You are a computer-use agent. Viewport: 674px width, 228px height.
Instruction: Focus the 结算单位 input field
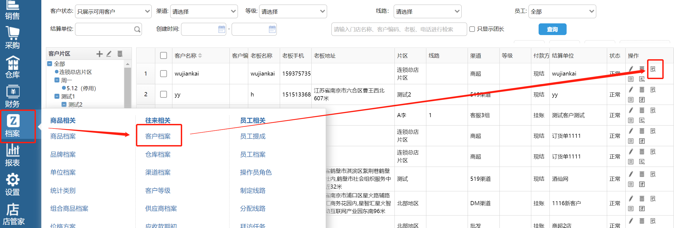coord(108,29)
